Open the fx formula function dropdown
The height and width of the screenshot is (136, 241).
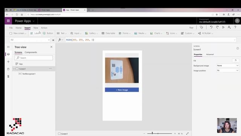pyautogui.click(x=61, y=40)
